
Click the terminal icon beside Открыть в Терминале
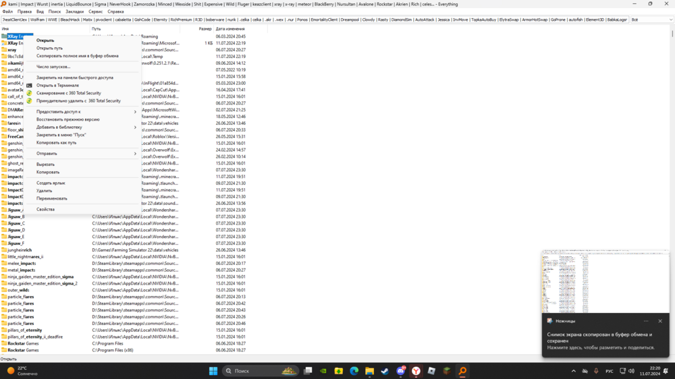(29, 85)
